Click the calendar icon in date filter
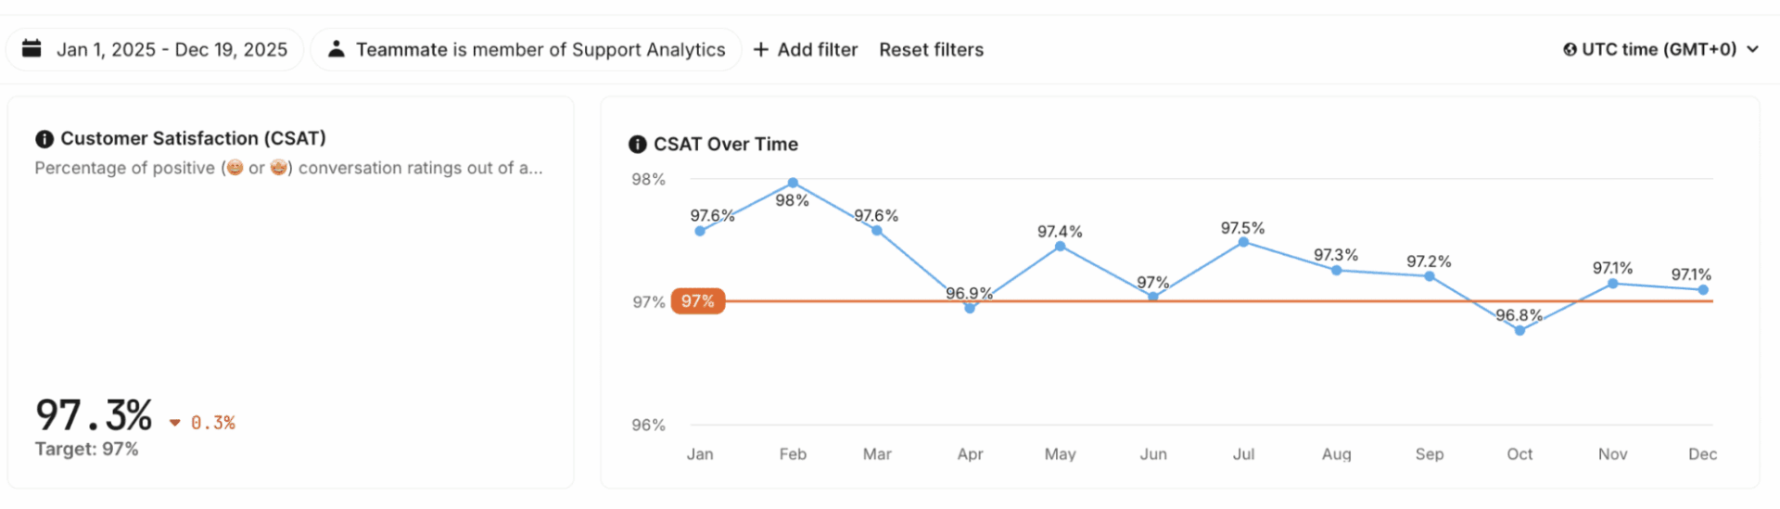Screen dimensions: 1780x509 32,49
